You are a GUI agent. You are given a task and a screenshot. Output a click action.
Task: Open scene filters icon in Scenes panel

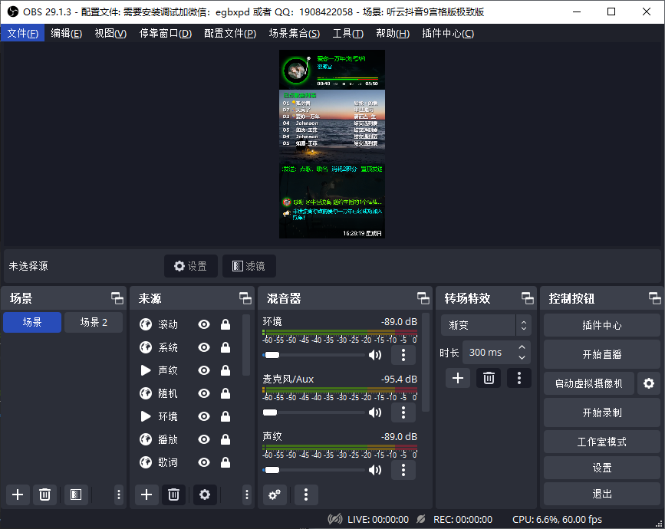tap(74, 495)
